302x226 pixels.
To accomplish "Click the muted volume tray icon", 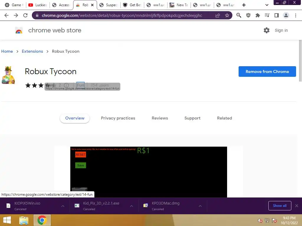I will pos(260,220).
